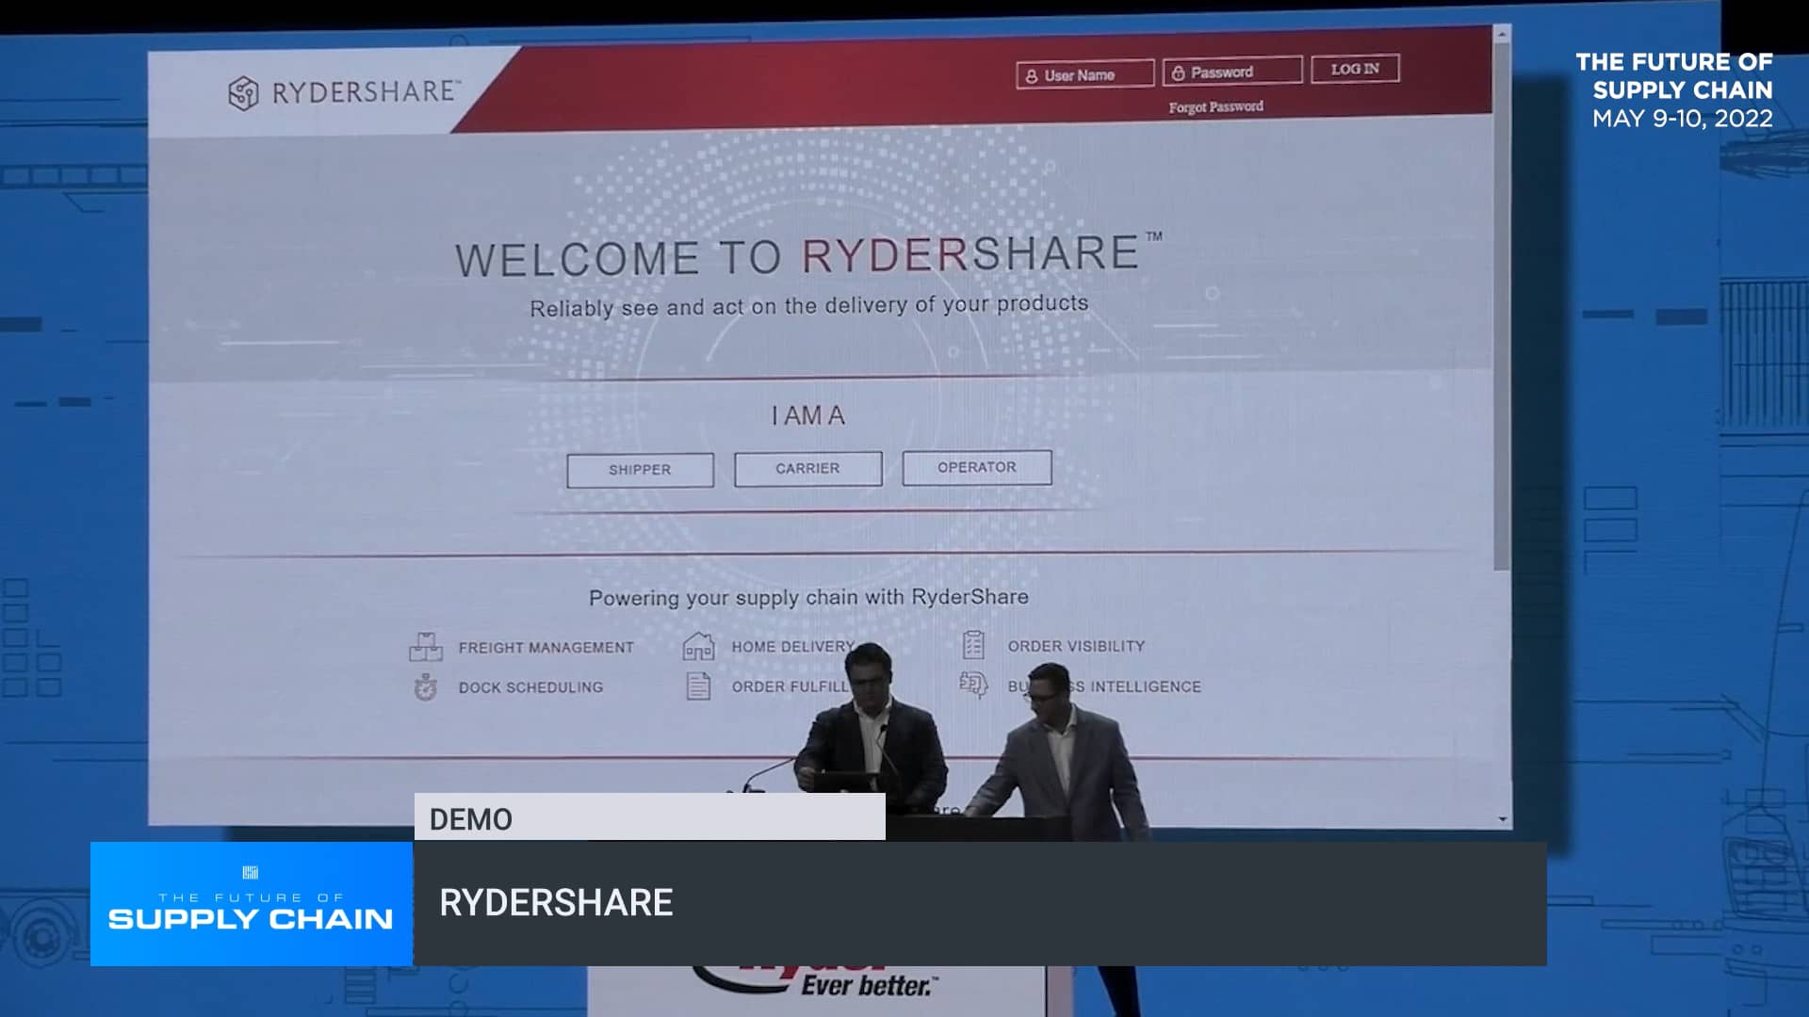Click the Password input field

pos(1232,72)
